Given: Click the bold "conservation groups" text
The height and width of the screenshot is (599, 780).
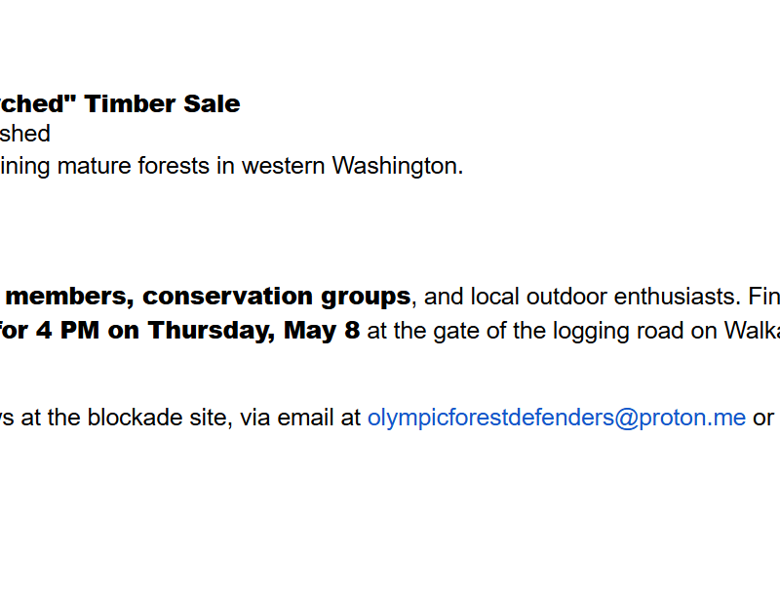Looking at the screenshot, I should tap(277, 296).
